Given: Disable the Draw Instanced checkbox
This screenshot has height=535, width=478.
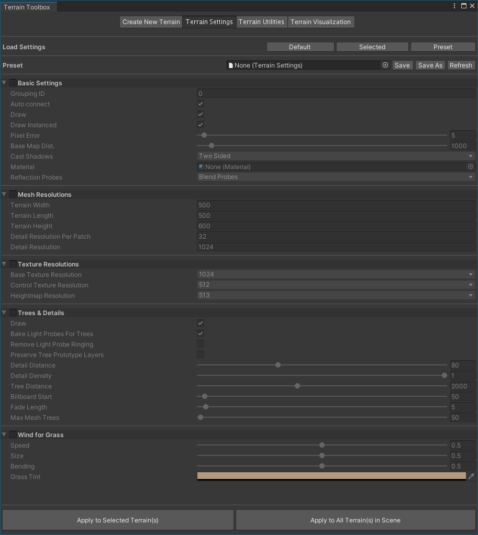Looking at the screenshot, I should (201, 125).
